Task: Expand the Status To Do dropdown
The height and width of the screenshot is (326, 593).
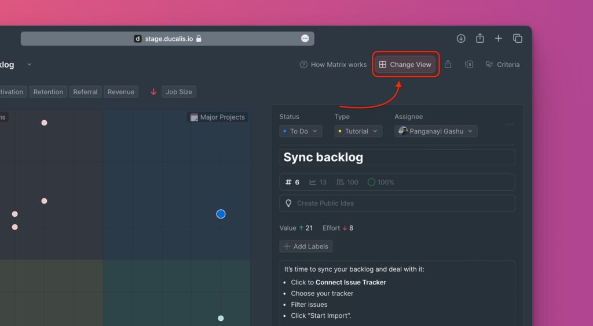Action: (x=301, y=131)
